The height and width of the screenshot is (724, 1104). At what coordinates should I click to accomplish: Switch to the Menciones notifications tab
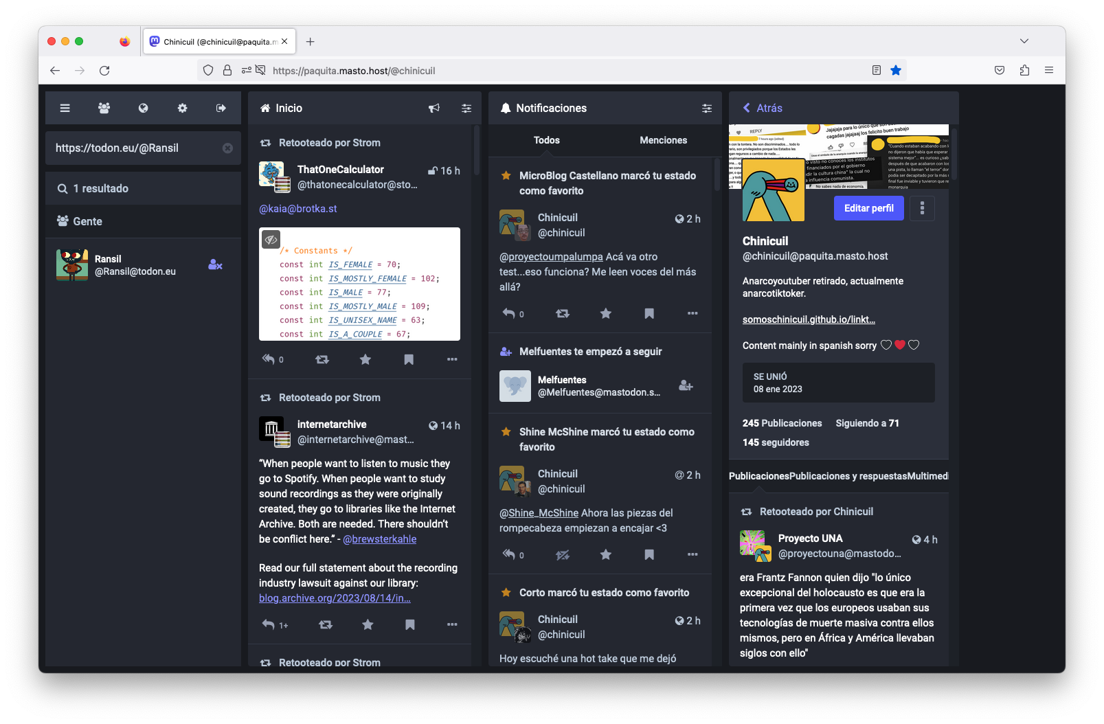click(x=664, y=140)
